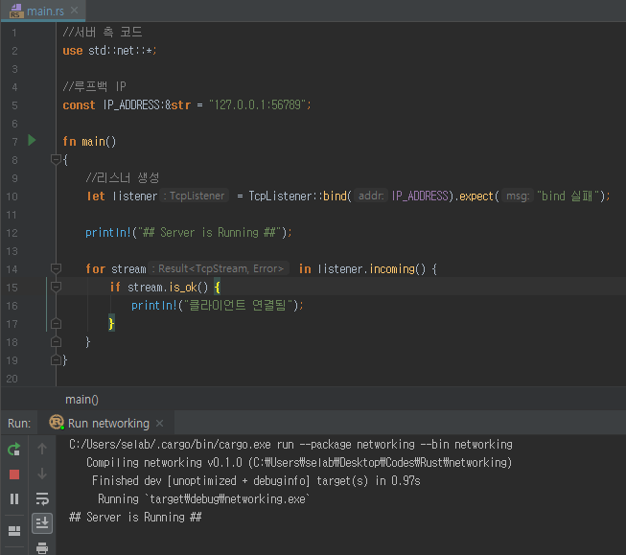
Task: Stop the running process
Action: coord(14,474)
